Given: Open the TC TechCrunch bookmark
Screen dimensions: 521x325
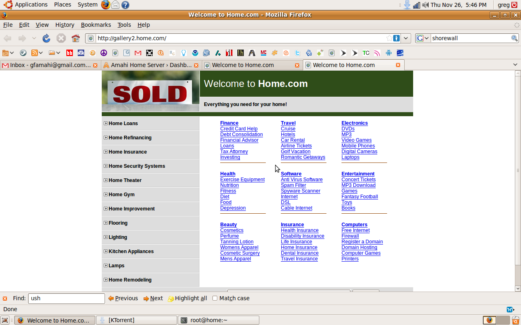Looking at the screenshot, I should point(366,53).
